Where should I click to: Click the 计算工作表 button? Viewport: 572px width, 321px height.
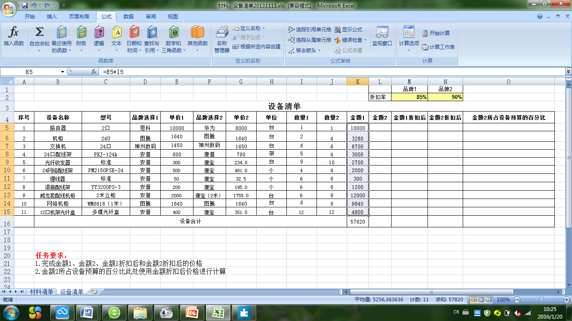point(438,47)
